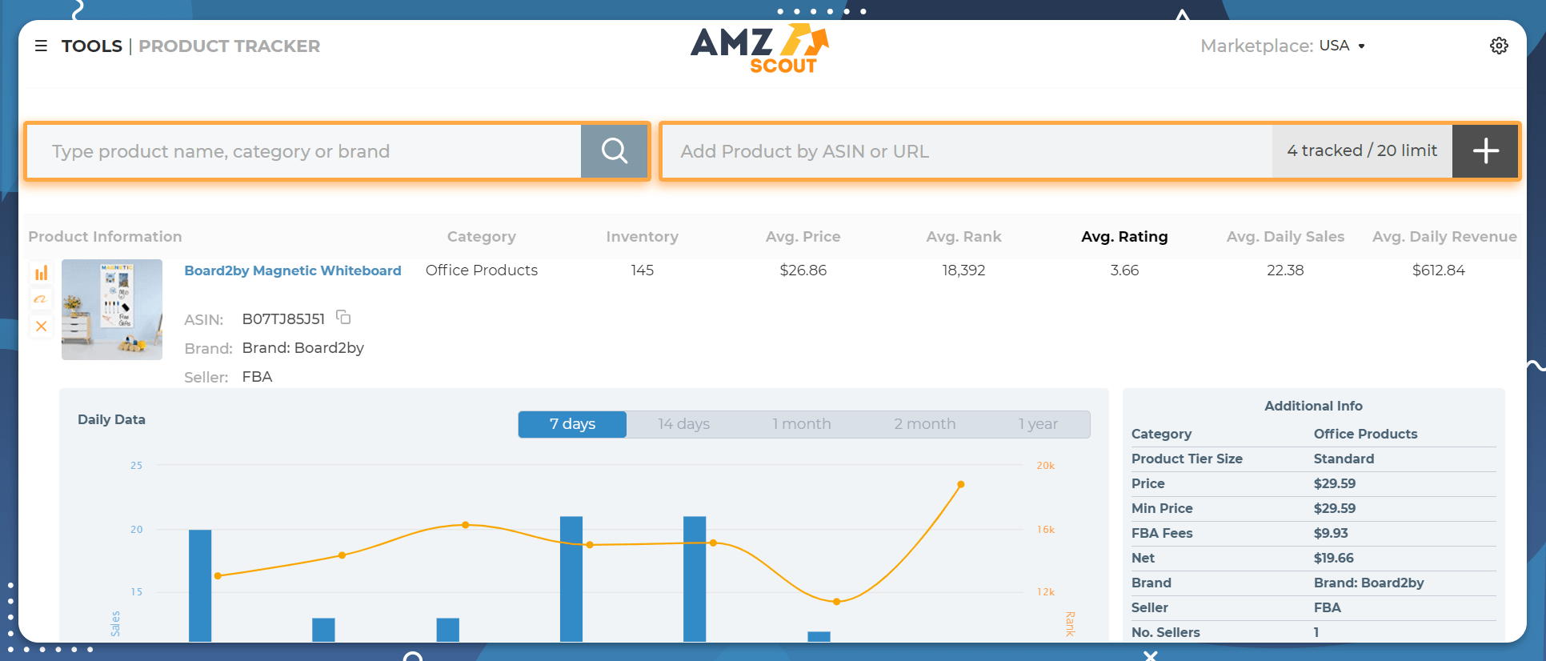Expand the Marketplace USA dropdown

coord(1342,46)
